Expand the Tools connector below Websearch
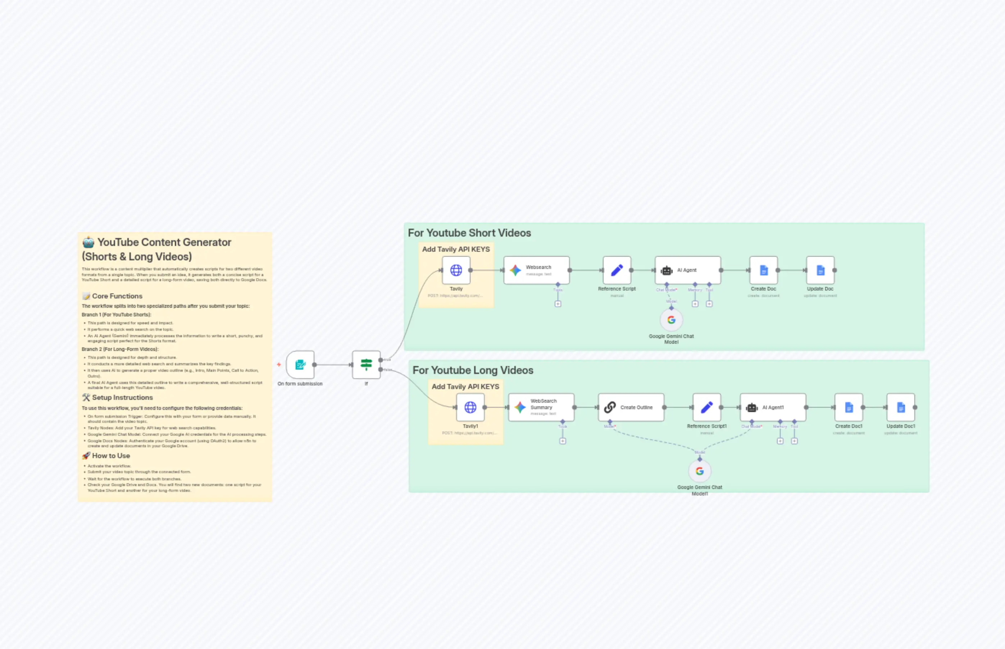Viewport: 1005px width, 649px height. (x=558, y=303)
